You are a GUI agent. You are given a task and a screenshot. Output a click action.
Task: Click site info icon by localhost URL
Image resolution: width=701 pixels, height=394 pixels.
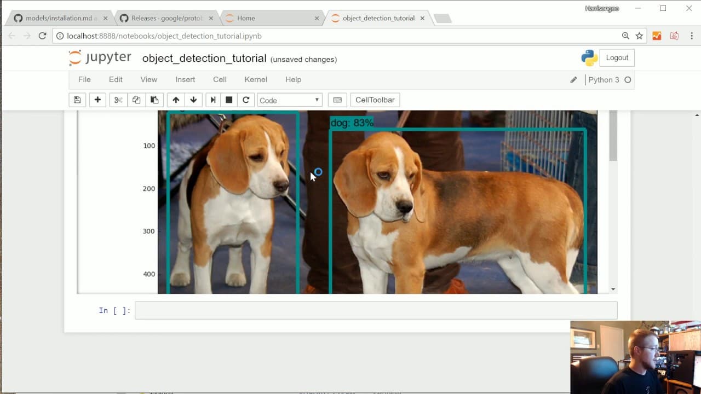click(x=60, y=36)
